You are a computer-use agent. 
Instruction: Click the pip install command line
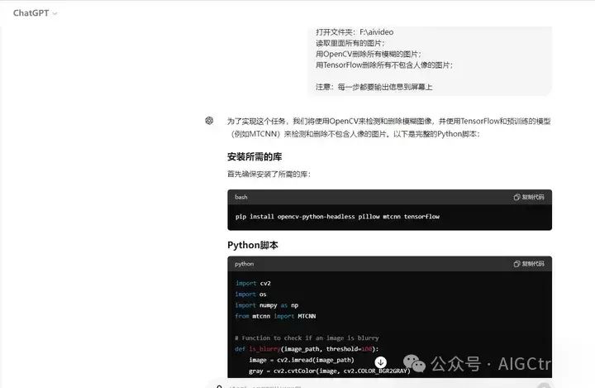(337, 217)
